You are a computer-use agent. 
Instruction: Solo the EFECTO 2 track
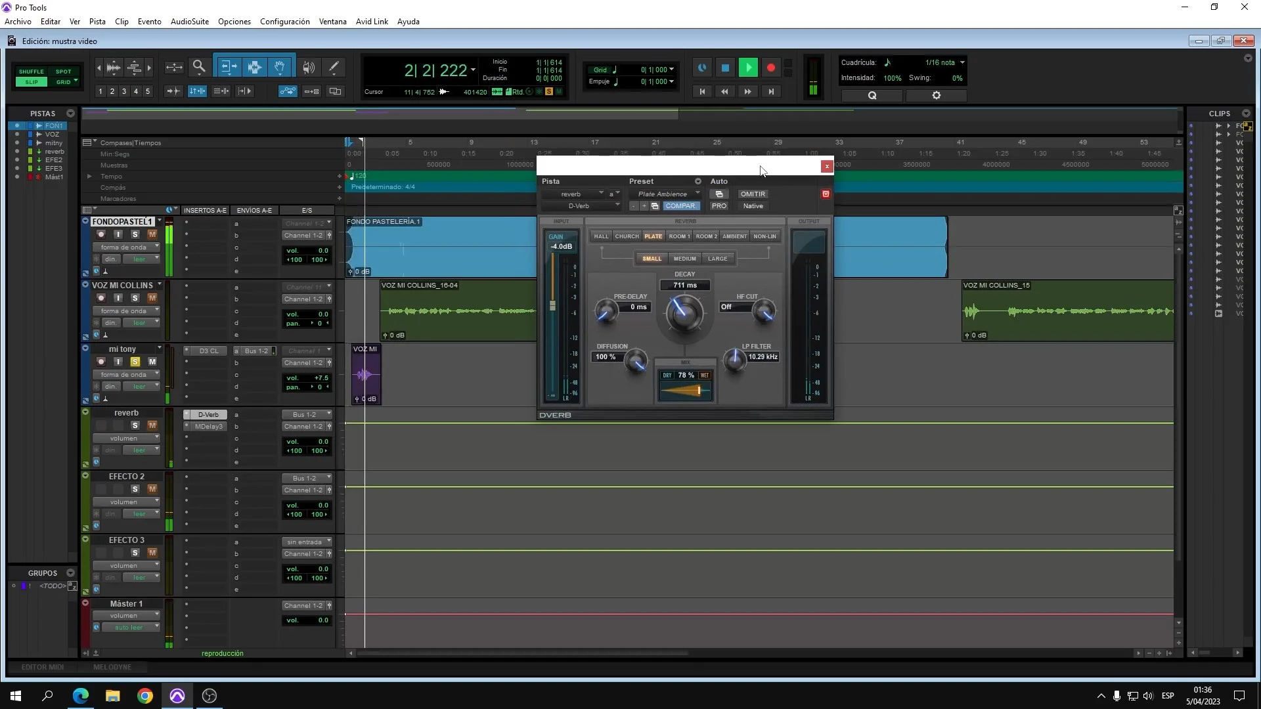coord(135,489)
